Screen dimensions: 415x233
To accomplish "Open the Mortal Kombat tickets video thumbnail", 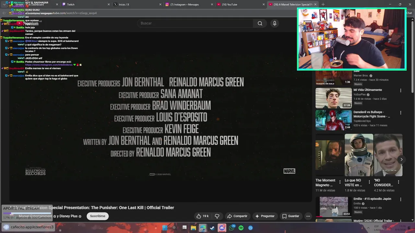I will pyautogui.click(x=334, y=78).
